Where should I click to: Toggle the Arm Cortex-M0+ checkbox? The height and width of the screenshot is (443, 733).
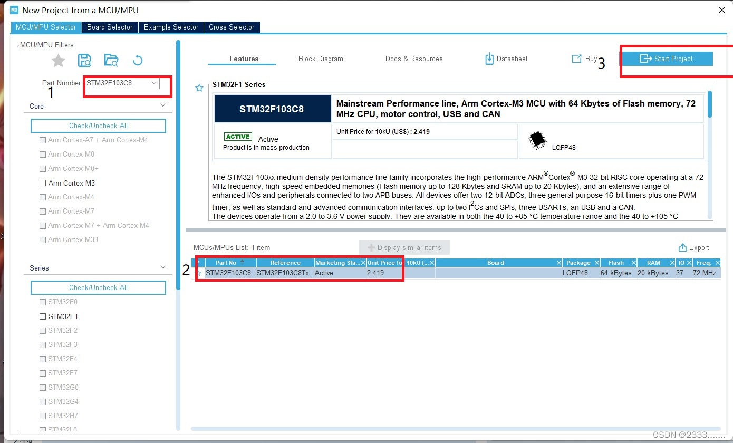(43, 169)
